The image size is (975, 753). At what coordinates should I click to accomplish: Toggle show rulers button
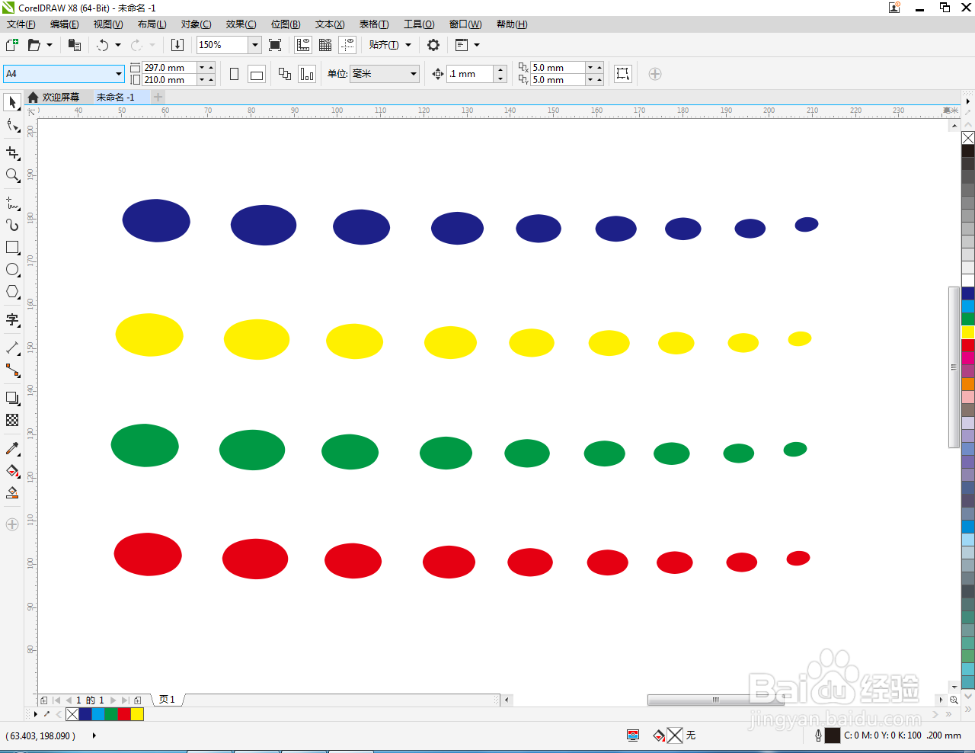[x=303, y=45]
